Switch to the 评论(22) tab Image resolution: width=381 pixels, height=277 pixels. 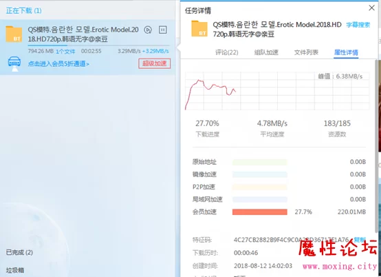click(x=227, y=52)
